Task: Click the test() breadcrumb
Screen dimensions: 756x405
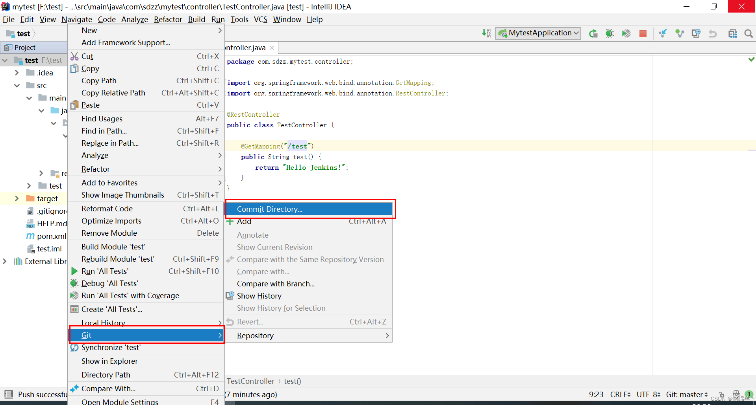Action: [x=293, y=381]
